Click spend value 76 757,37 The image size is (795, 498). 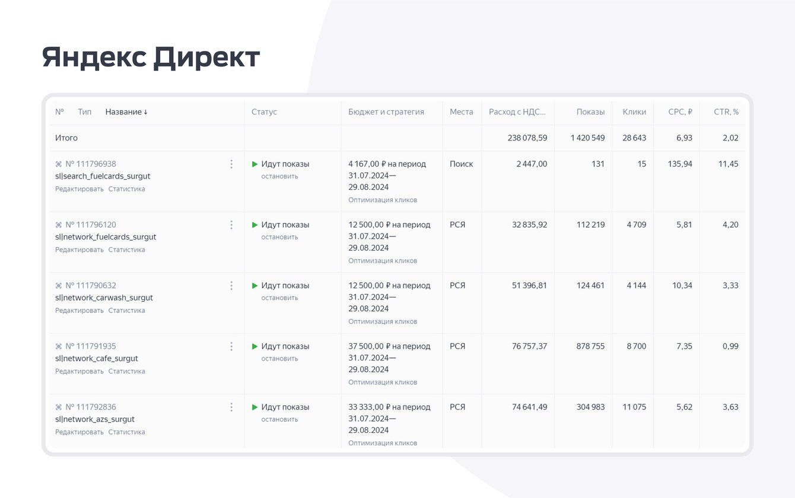click(x=530, y=346)
